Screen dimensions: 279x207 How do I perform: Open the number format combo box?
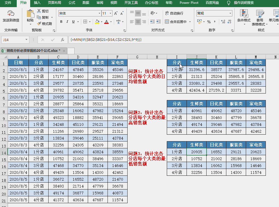pos(214,13)
